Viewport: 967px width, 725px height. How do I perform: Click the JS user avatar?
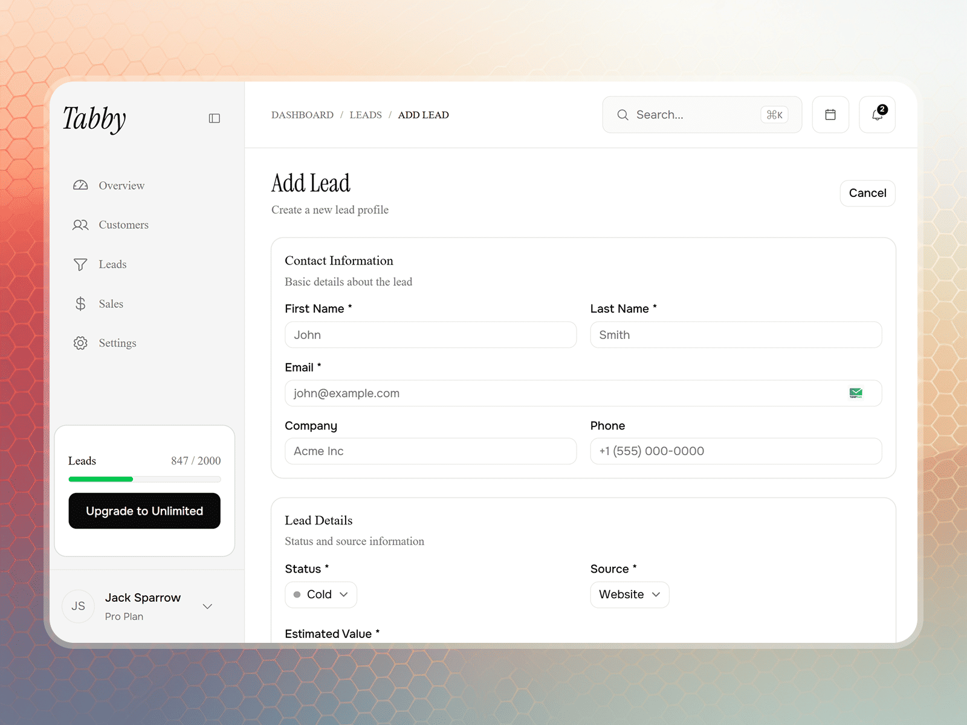point(79,606)
